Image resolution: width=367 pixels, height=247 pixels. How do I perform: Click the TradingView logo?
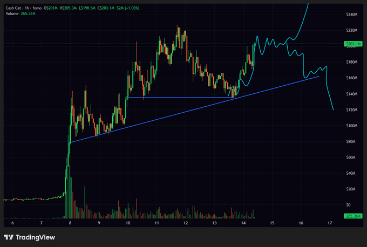coord(30,237)
